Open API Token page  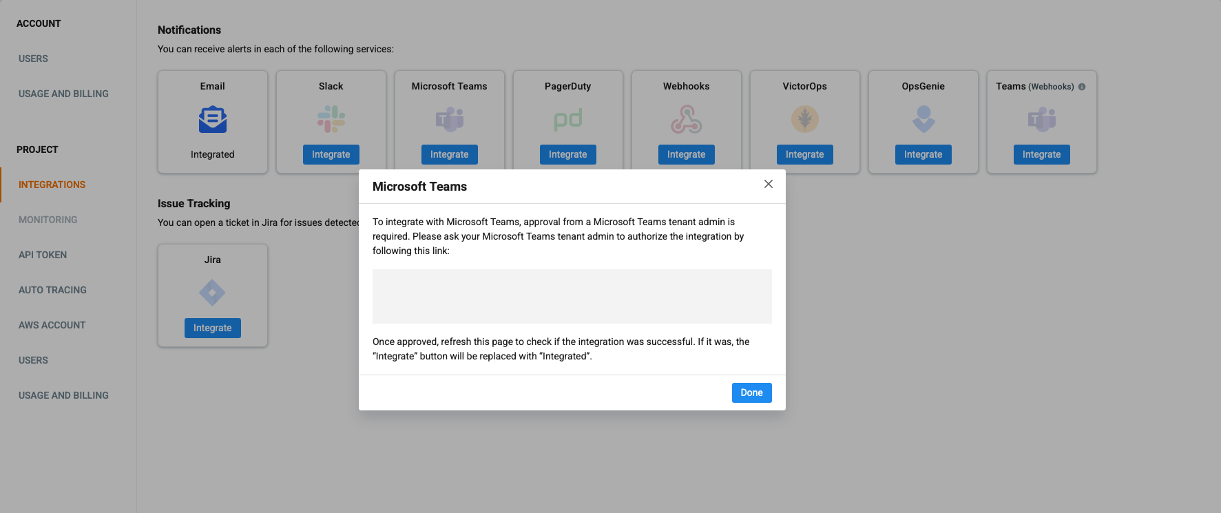point(43,255)
